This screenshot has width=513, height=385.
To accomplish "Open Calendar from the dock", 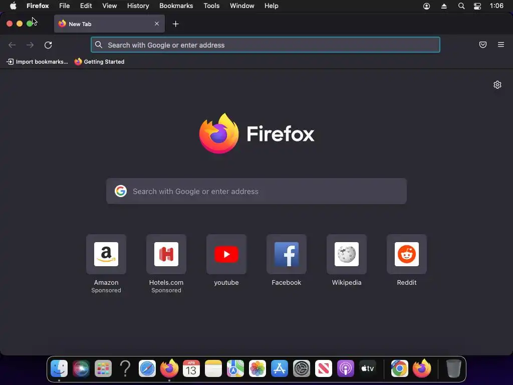I will click(191, 368).
